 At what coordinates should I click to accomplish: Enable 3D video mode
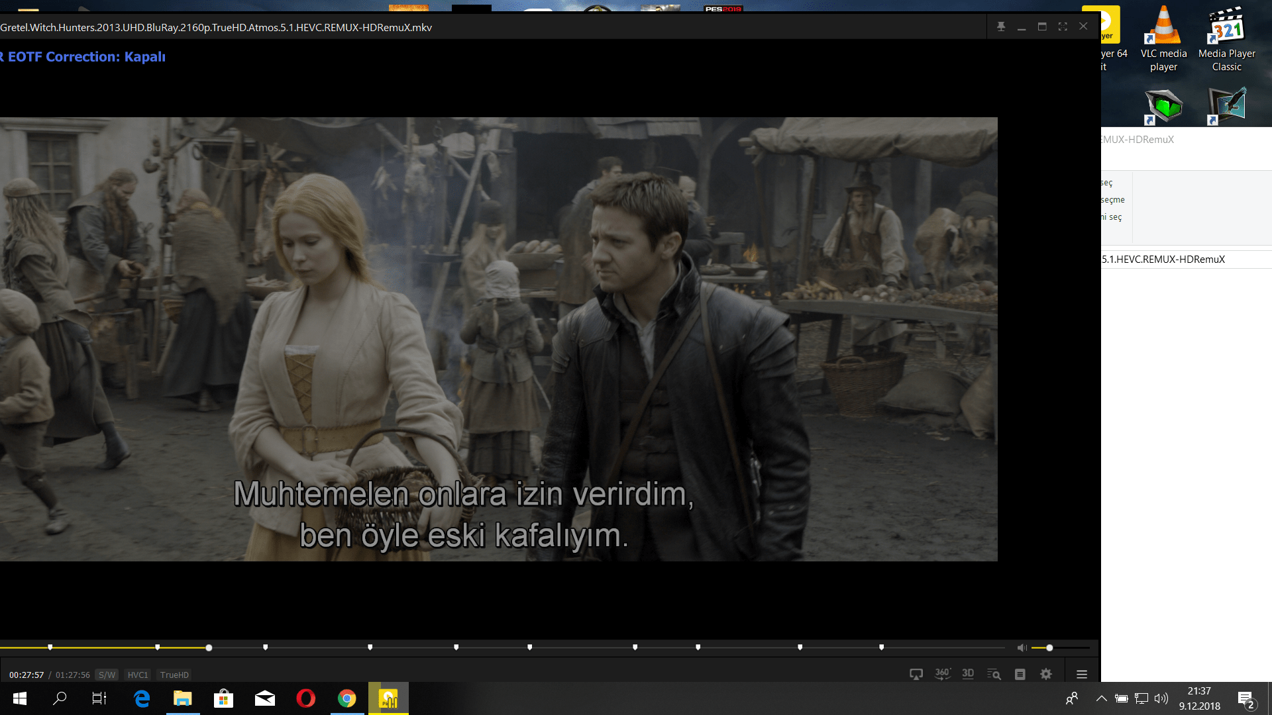click(968, 674)
